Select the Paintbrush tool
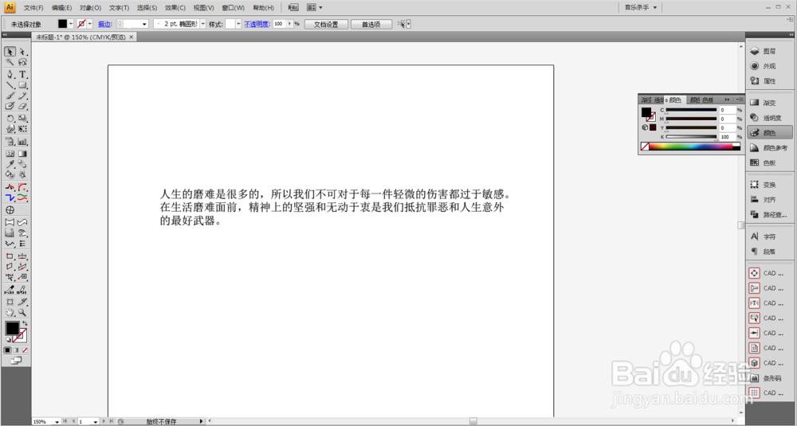 [10, 96]
